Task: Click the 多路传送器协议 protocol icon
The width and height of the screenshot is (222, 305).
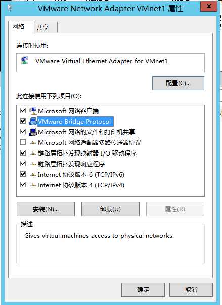Action: click(x=33, y=143)
